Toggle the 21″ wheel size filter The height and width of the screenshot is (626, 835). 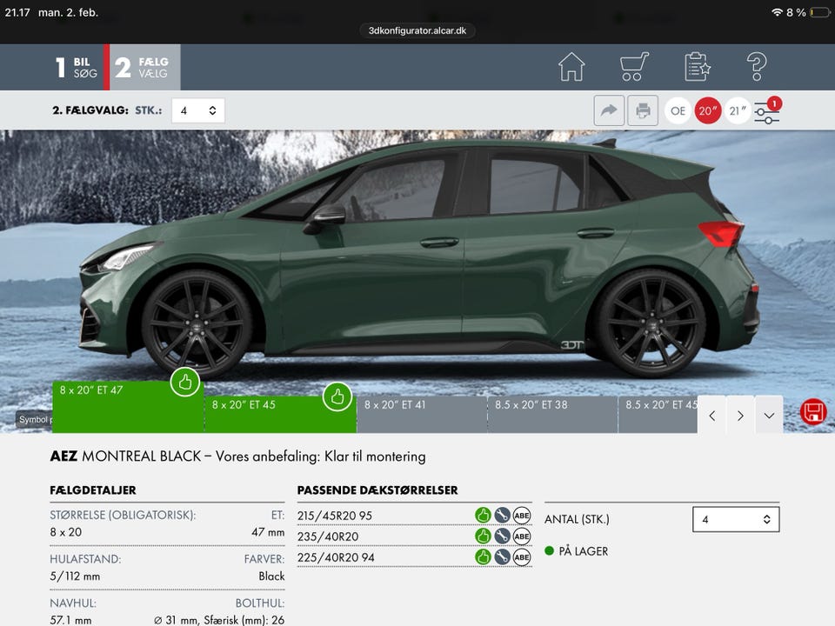tap(738, 110)
